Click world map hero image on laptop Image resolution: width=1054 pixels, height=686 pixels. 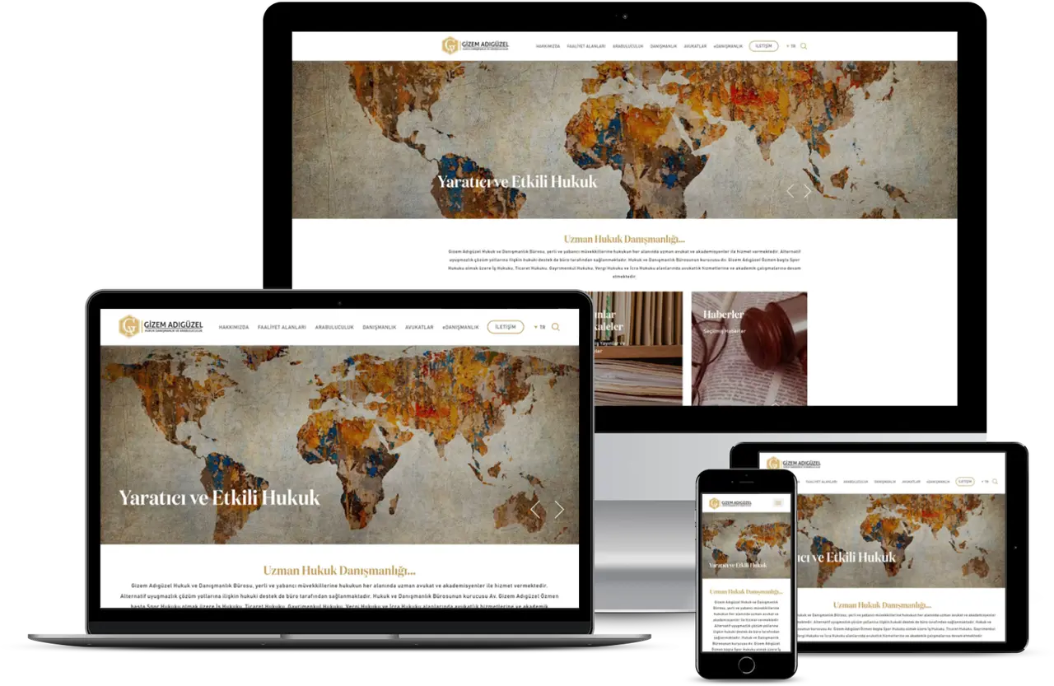tap(339, 445)
